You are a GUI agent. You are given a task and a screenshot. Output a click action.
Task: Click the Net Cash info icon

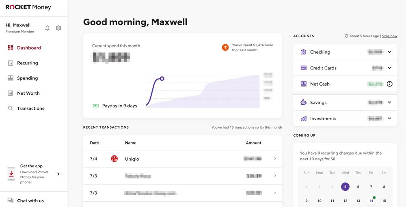tap(389, 84)
